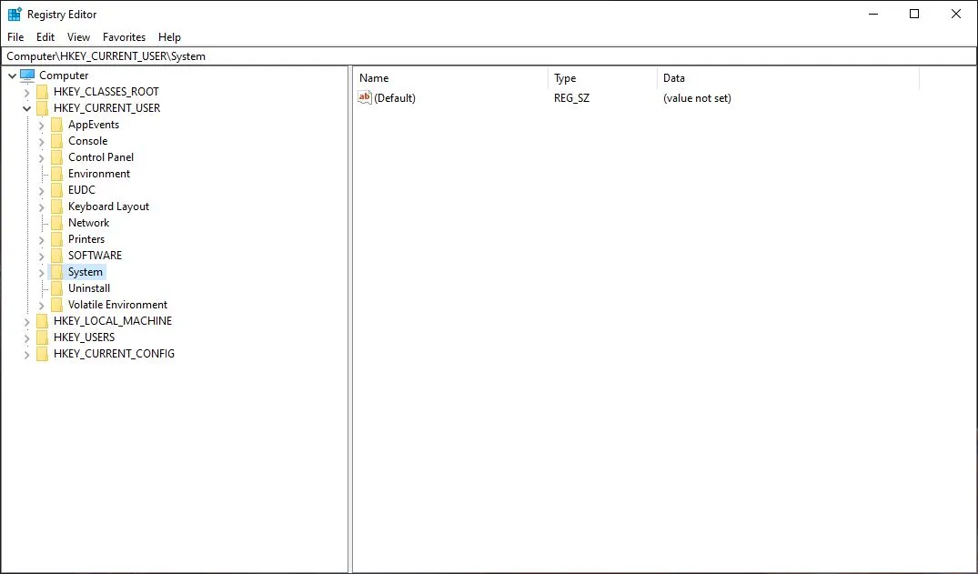This screenshot has width=978, height=574.
Task: Open the Favorites menu
Action: pyautogui.click(x=124, y=37)
